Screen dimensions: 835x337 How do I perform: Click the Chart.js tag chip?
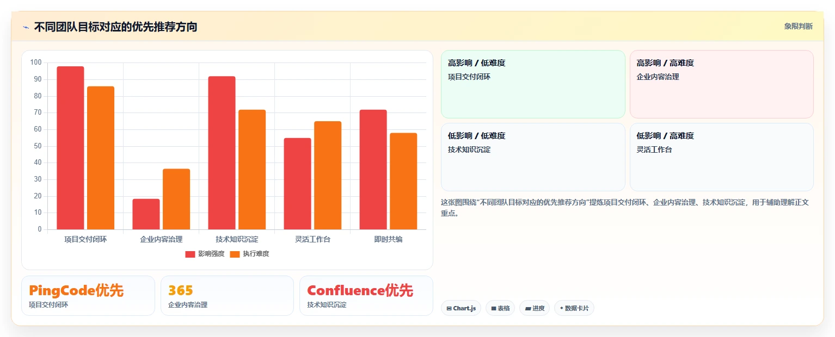[461, 308]
